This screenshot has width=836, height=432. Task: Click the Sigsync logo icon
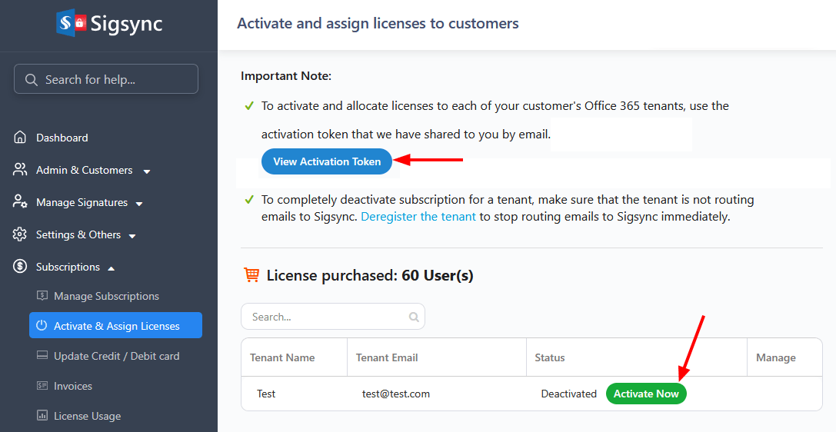click(71, 23)
